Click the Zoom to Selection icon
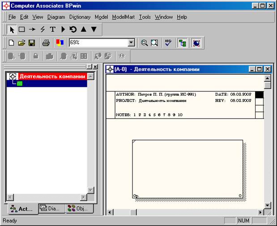The height and width of the screenshot is (226, 277). click(154, 43)
